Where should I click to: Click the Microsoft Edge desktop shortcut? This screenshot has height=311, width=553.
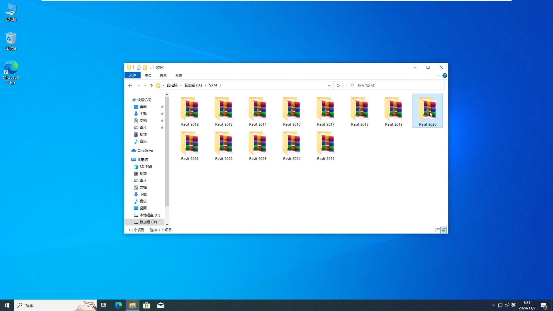[11, 72]
